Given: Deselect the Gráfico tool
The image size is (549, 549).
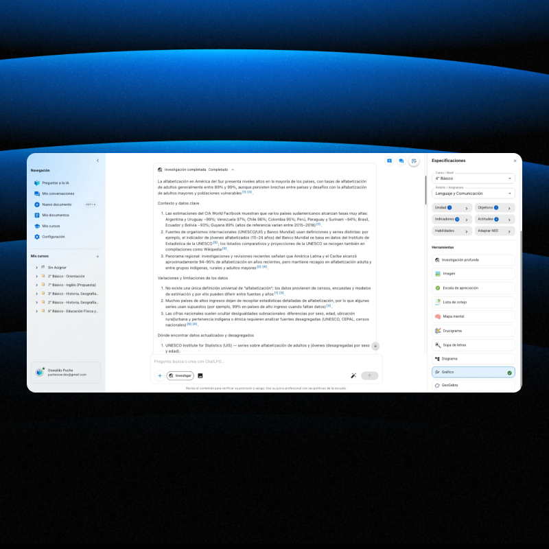Looking at the screenshot, I should pyautogui.click(x=474, y=372).
